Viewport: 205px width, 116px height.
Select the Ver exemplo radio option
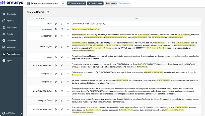tap(124, 4)
